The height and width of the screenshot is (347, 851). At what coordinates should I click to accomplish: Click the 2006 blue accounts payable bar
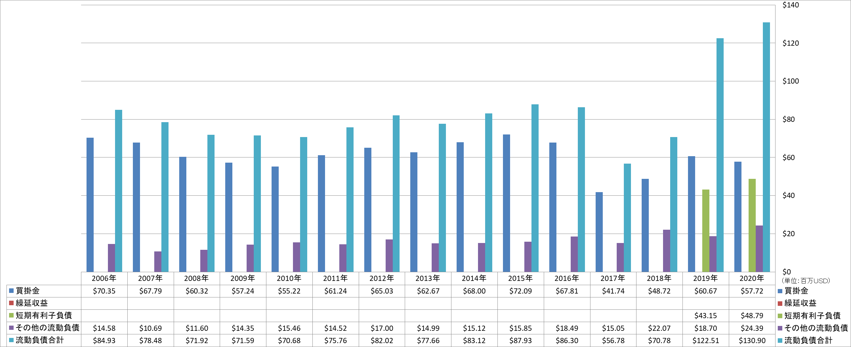[90, 205]
